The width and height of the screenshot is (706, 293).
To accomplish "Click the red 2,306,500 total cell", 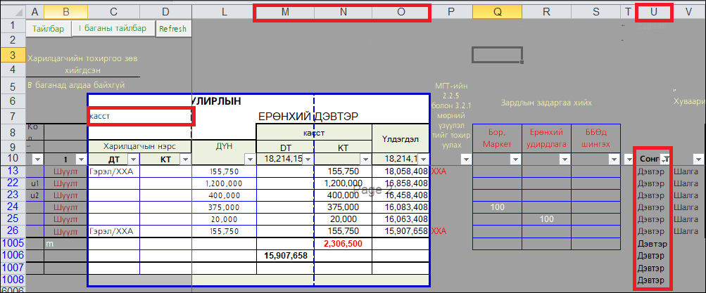I will pyautogui.click(x=342, y=243).
